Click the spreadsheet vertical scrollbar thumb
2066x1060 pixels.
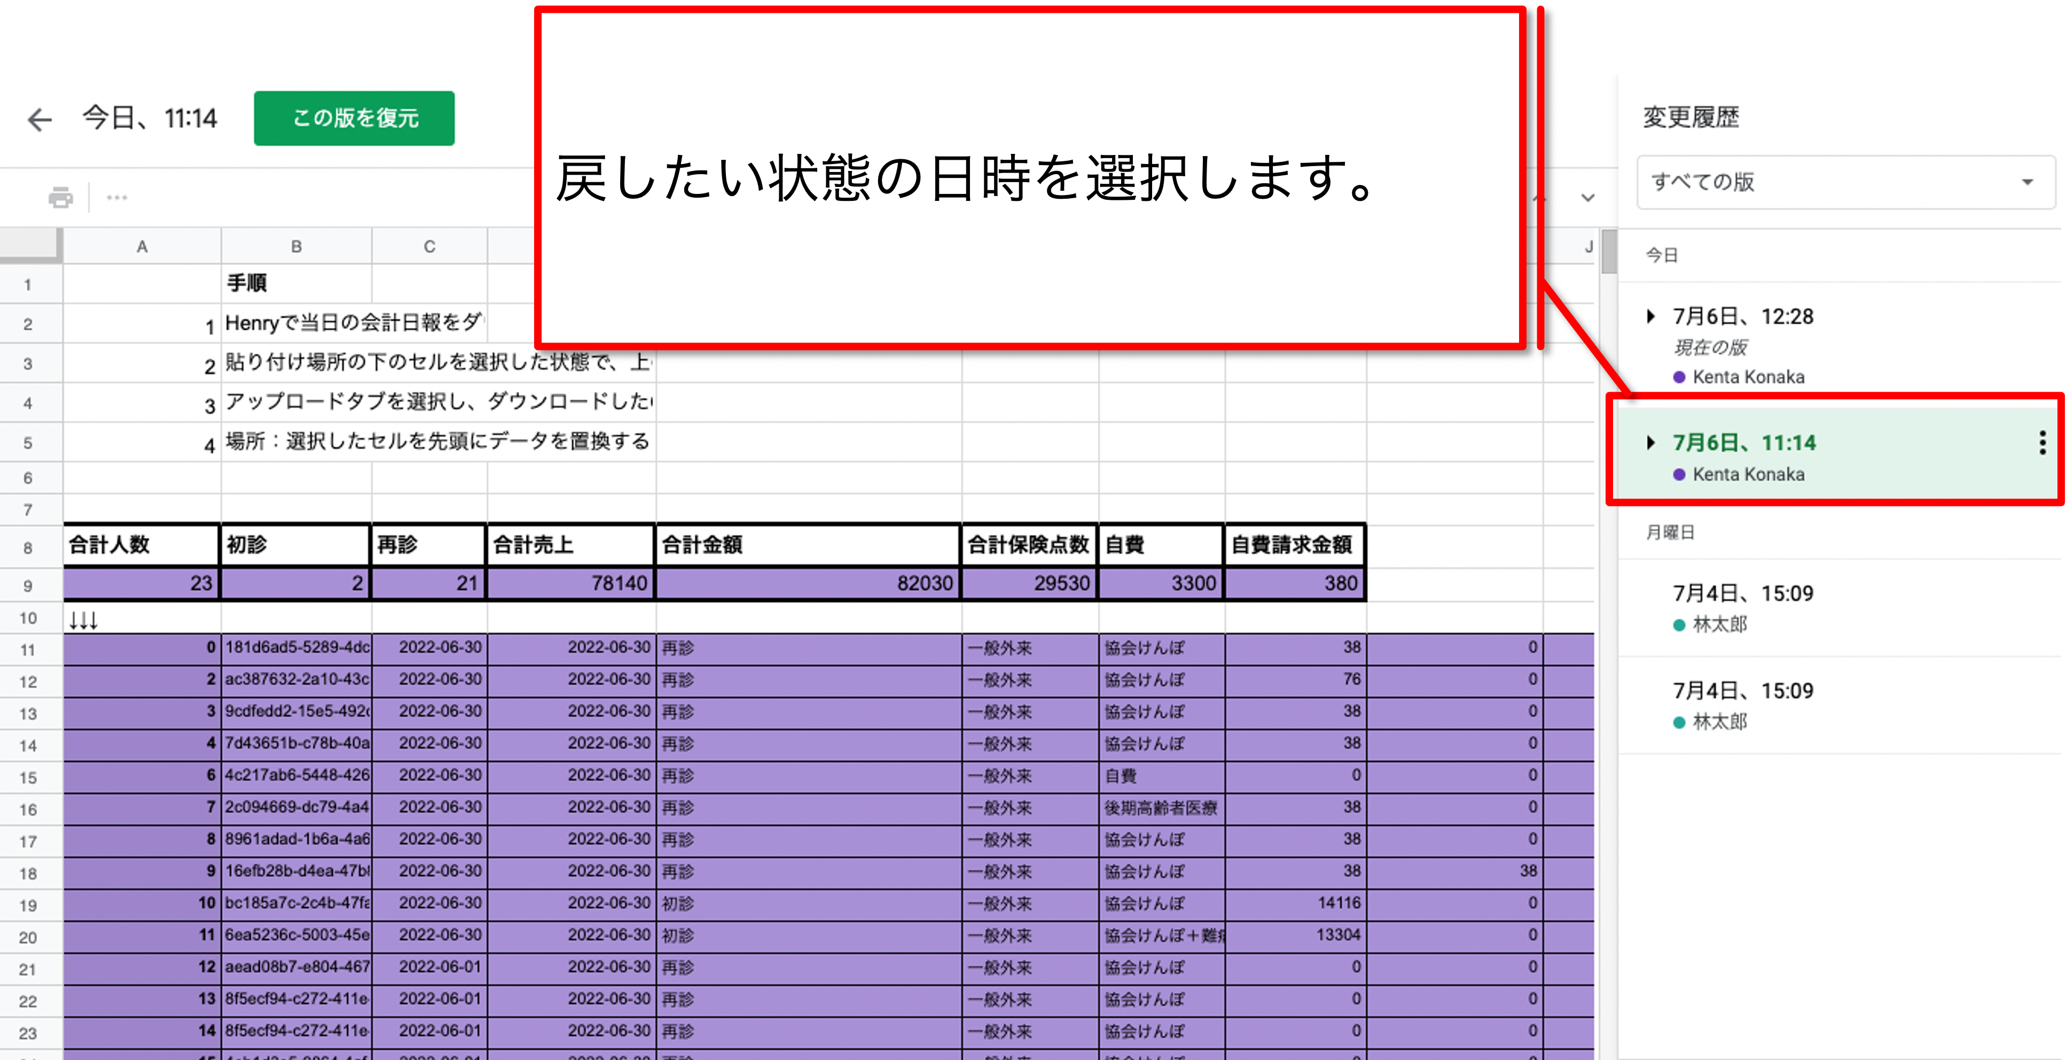click(1608, 252)
